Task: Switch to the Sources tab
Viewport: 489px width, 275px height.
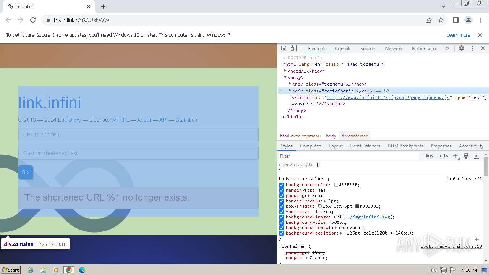Action: coord(368,49)
